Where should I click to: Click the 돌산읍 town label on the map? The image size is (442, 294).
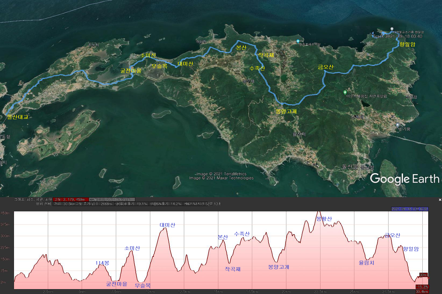click(x=350, y=167)
